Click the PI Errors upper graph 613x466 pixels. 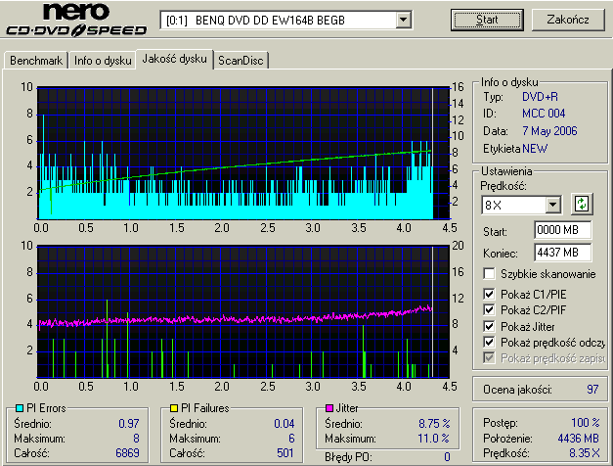pos(243,153)
